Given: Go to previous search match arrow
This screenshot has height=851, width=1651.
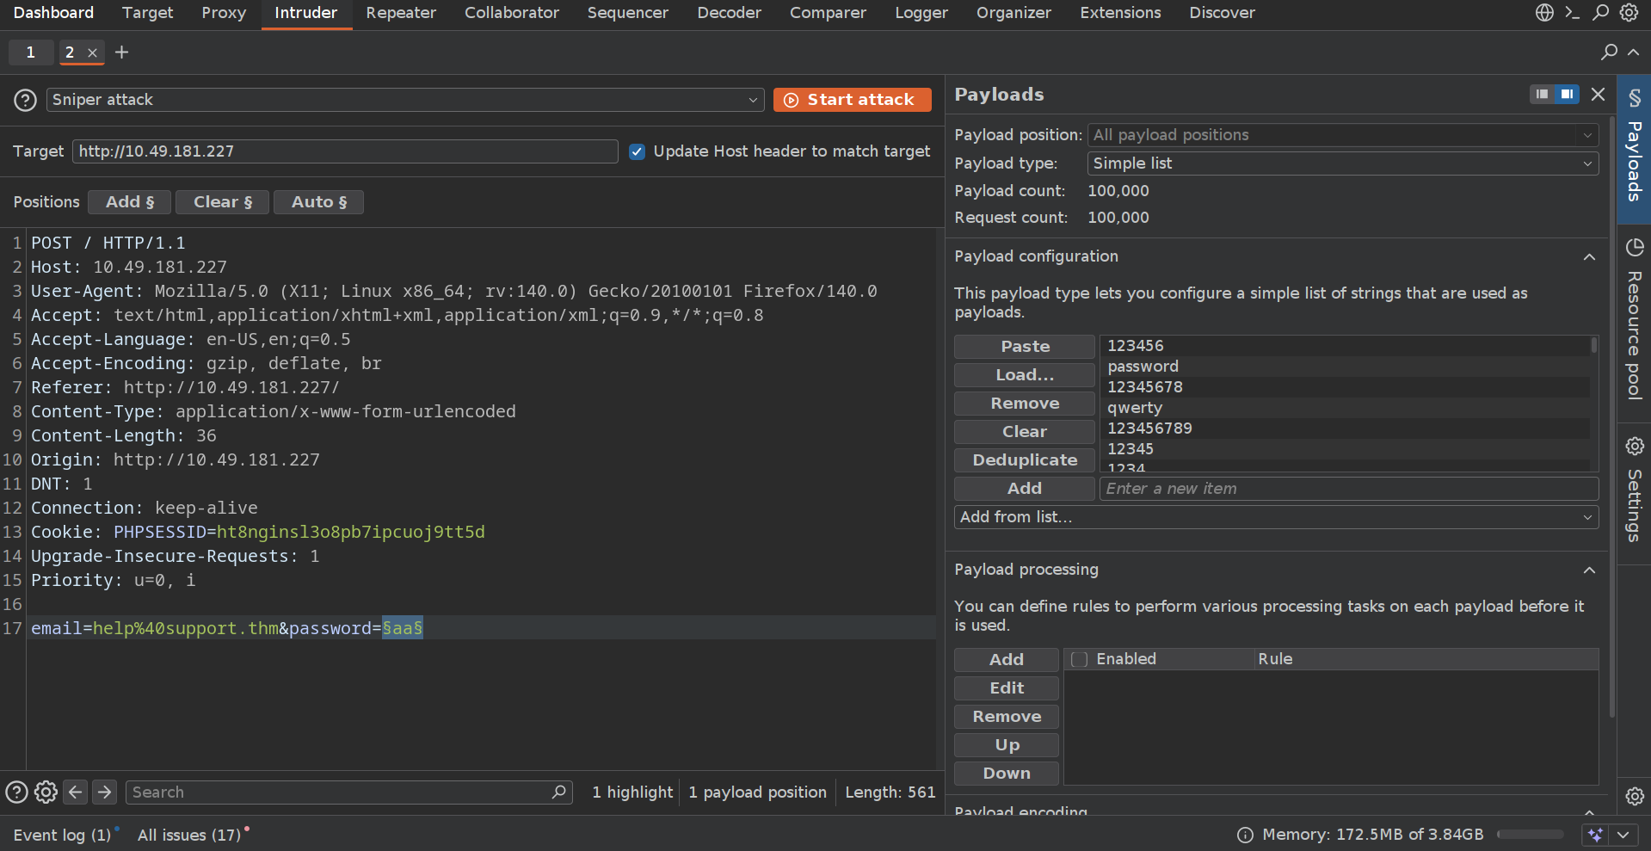Looking at the screenshot, I should click(76, 792).
